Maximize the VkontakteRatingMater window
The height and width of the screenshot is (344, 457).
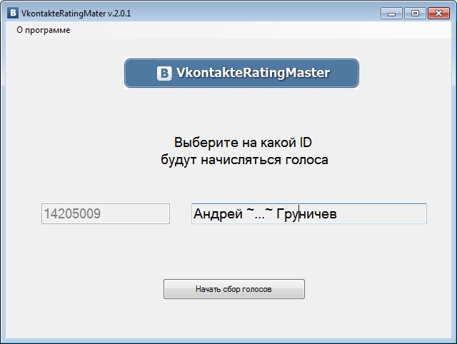coord(415,14)
